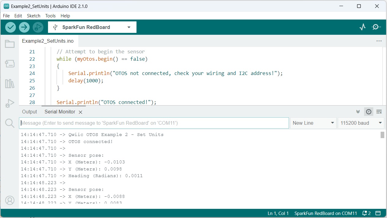The image size is (387, 218).
Task: Click the serial output vertical scrollbar
Action: [x=382, y=135]
